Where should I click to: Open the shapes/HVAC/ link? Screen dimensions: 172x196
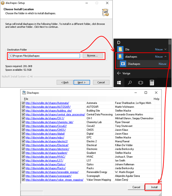(45, 157)
